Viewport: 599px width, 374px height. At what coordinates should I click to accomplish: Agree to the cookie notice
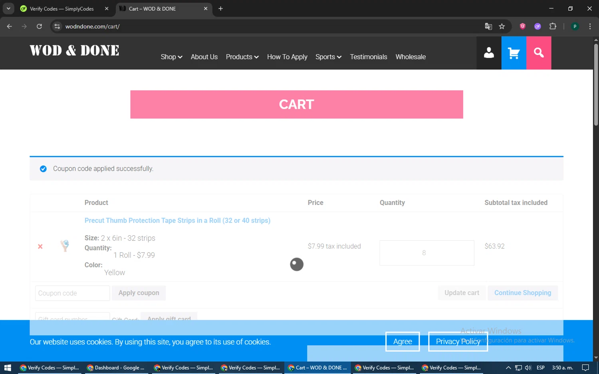[403, 341]
